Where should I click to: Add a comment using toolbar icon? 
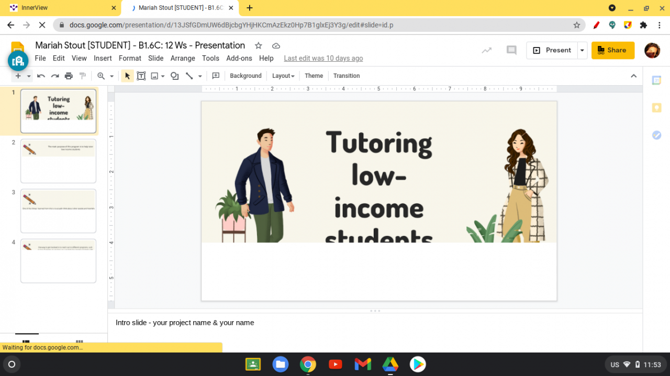[216, 76]
